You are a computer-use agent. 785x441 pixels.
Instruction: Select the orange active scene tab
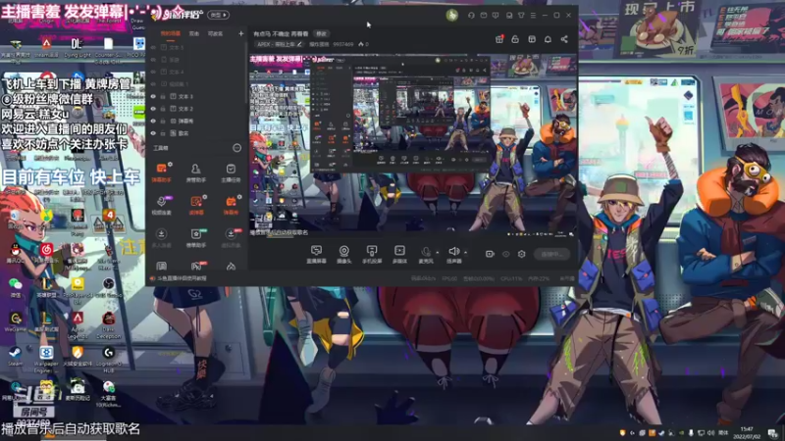[170, 33]
